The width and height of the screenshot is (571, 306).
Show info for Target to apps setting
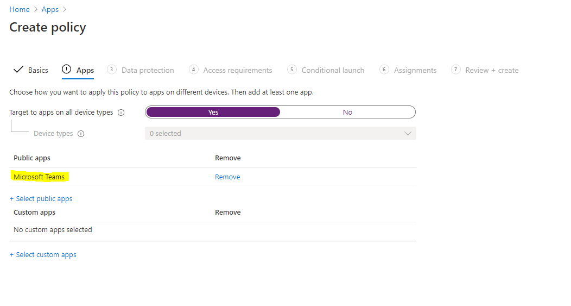coord(121,113)
